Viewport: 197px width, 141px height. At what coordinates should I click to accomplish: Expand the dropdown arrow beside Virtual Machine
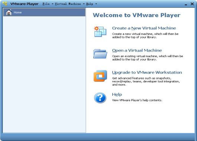[84, 4]
